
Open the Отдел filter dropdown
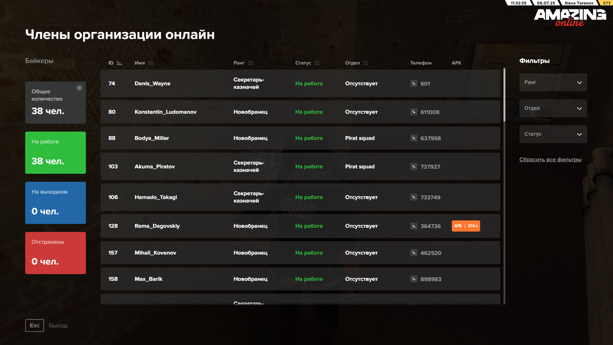point(553,108)
